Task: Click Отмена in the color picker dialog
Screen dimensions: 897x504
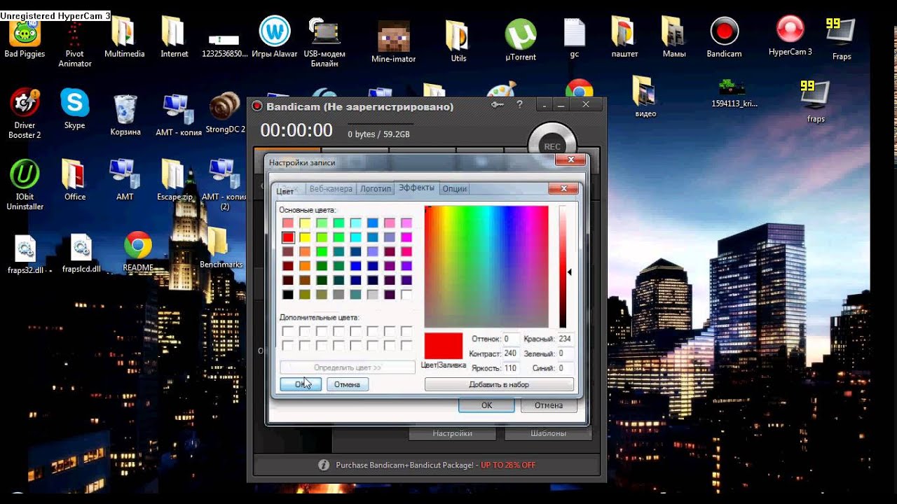Action: [x=347, y=384]
